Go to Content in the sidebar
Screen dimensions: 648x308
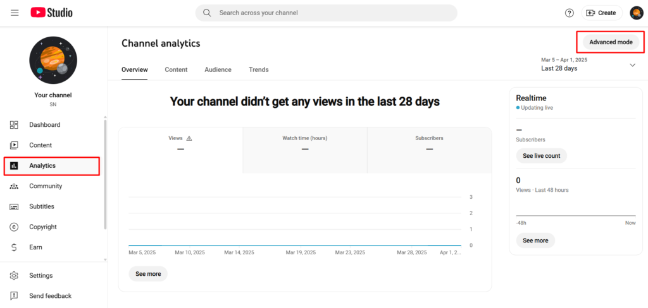pos(40,145)
